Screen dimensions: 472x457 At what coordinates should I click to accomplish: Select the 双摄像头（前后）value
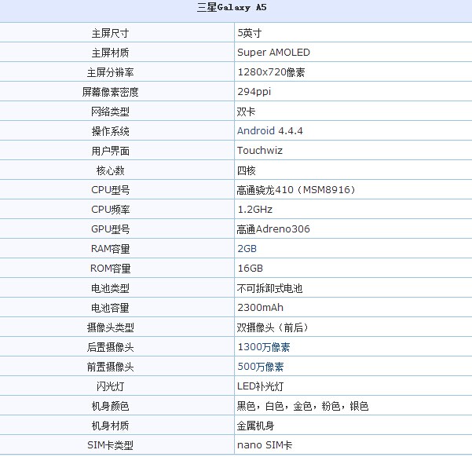point(273,327)
